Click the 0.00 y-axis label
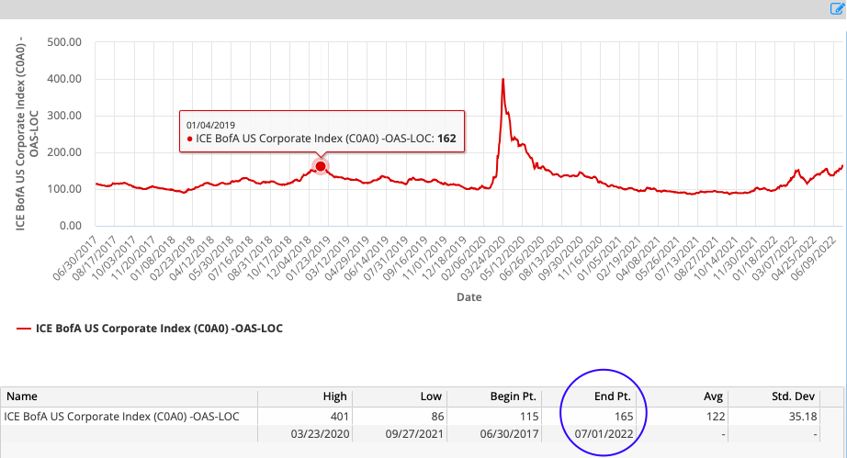Screen dimensions: 847x458 click(x=70, y=226)
